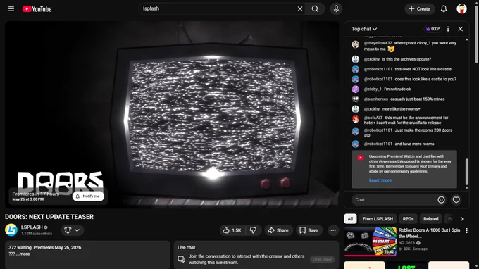Open more actions ellipsis under video
This screenshot has height=269, width=479.
333,230
